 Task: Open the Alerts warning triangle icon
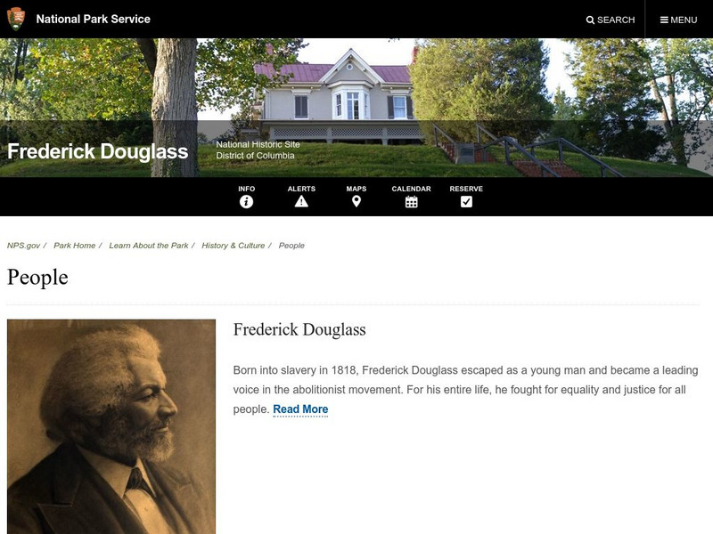pos(301,202)
